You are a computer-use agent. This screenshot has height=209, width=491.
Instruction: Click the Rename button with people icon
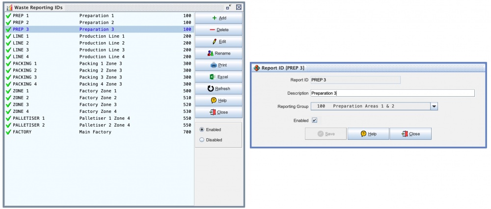218,53
